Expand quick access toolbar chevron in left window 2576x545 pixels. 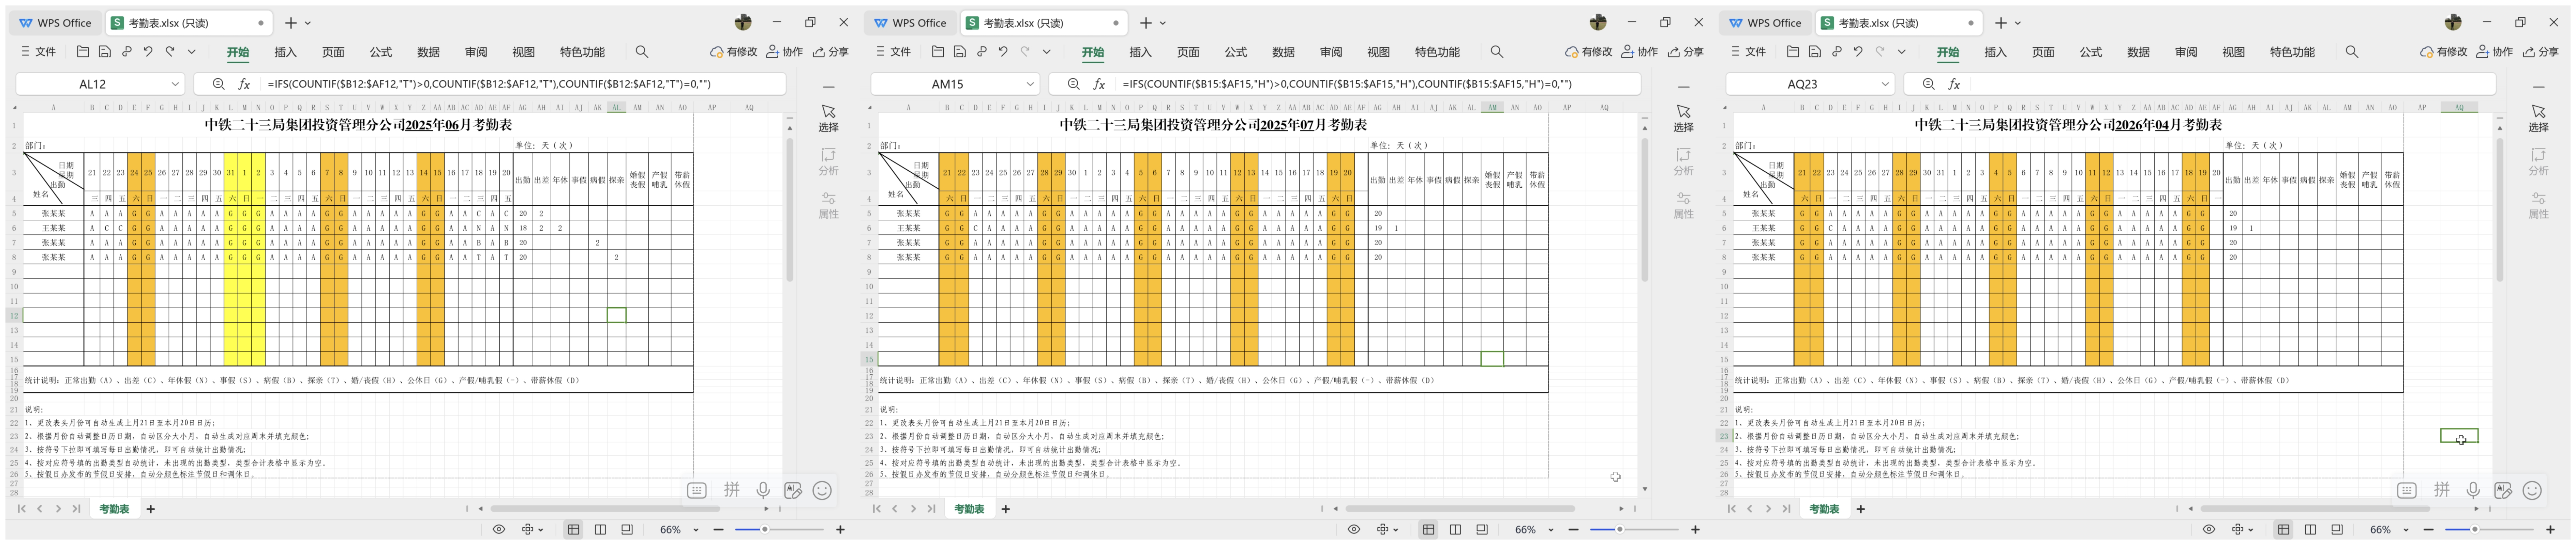point(192,52)
